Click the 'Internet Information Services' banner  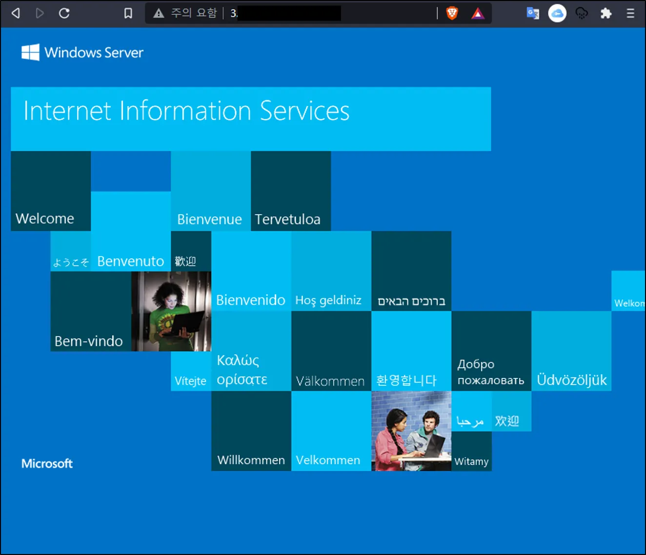[x=251, y=119]
